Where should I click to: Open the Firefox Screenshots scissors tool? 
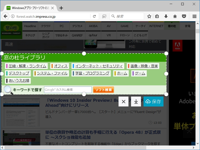[x=104, y=16]
